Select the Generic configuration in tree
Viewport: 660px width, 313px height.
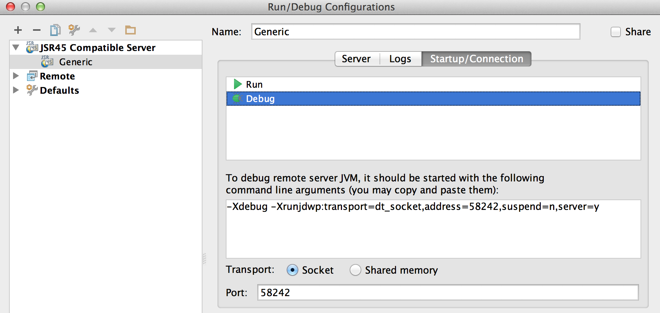[x=75, y=62]
